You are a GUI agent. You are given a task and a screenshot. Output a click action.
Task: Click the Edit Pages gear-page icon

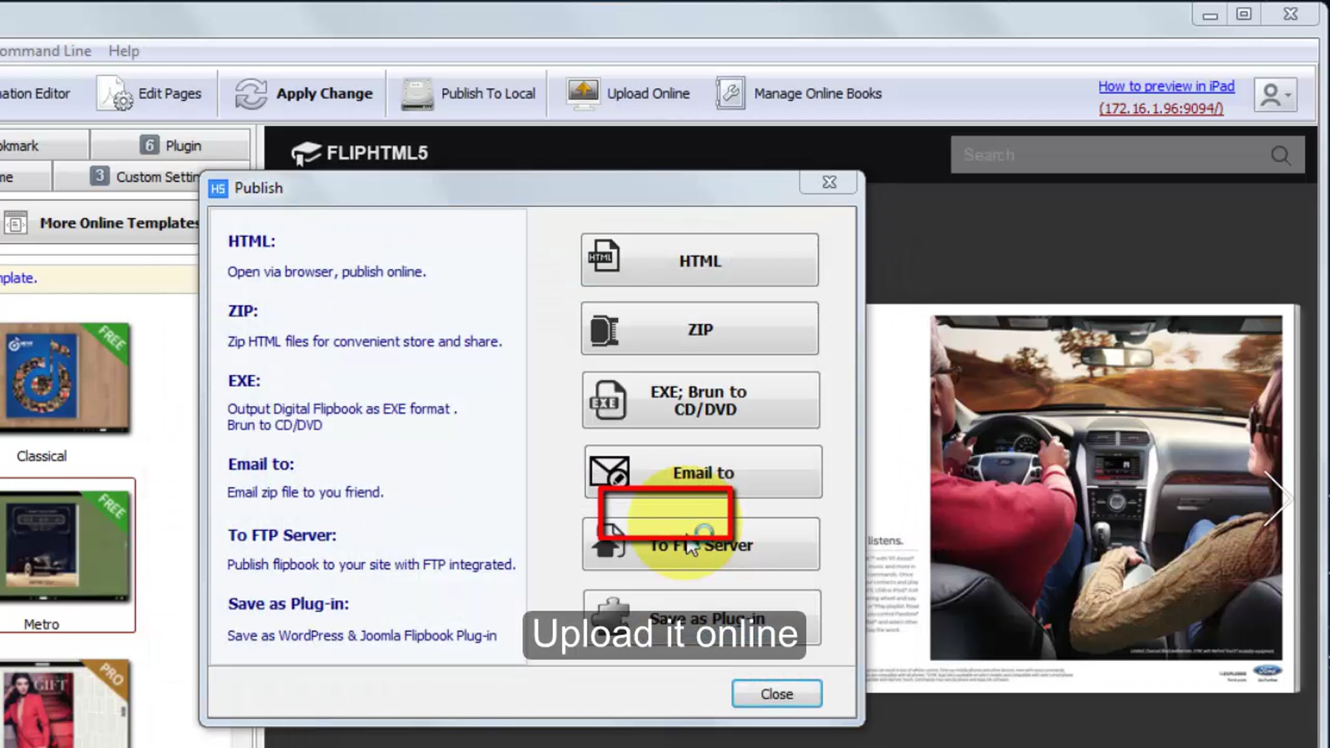pos(115,94)
